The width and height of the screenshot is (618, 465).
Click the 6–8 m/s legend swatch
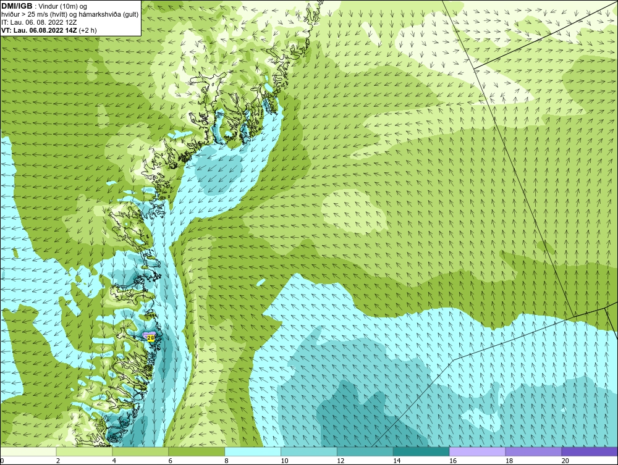(x=197, y=451)
